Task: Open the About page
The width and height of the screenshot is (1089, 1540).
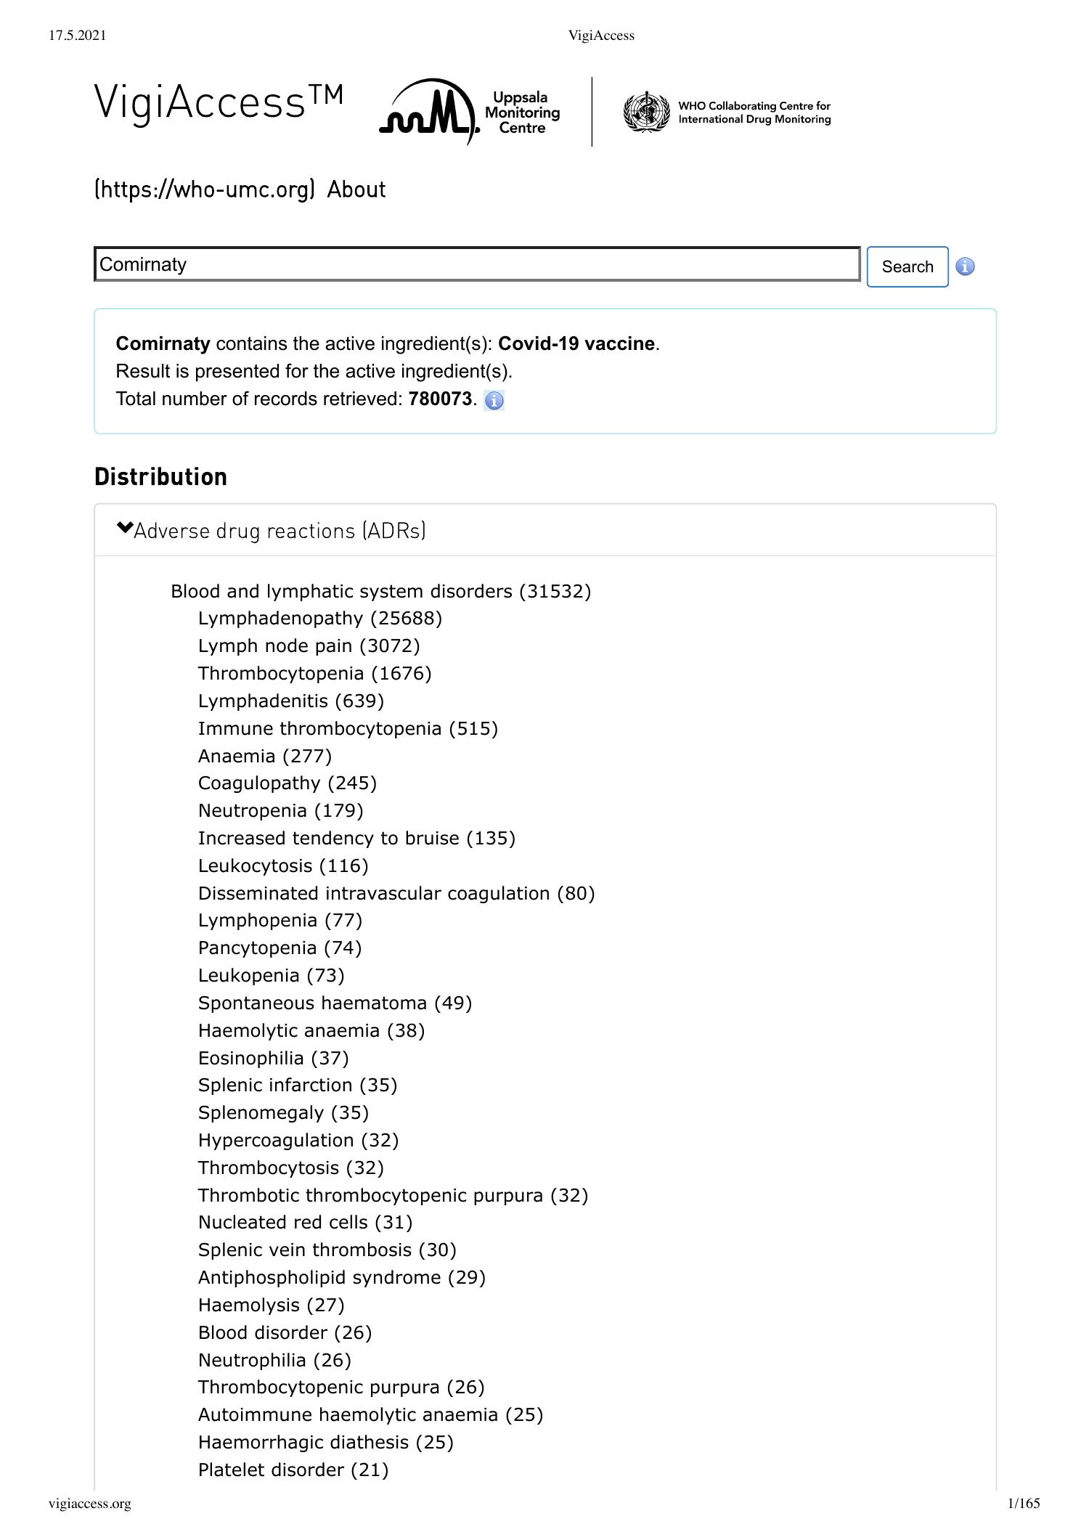Action: pos(356,190)
